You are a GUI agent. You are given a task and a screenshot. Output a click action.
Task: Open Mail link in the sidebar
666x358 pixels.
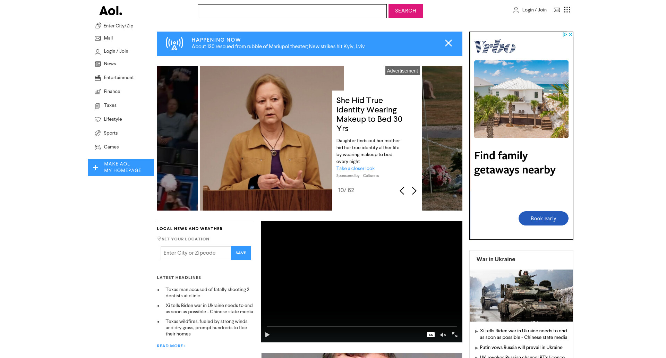click(x=108, y=38)
